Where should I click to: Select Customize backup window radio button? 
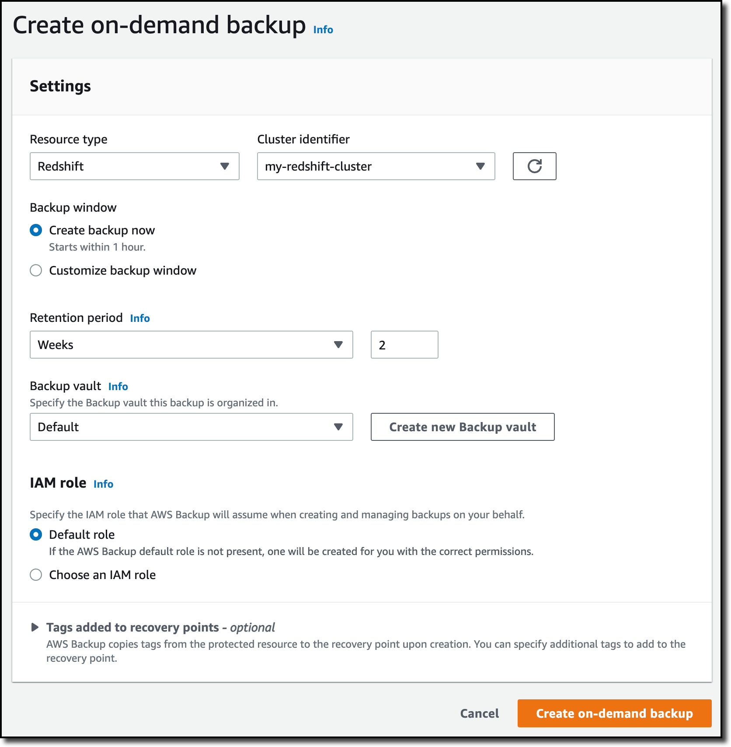click(36, 270)
